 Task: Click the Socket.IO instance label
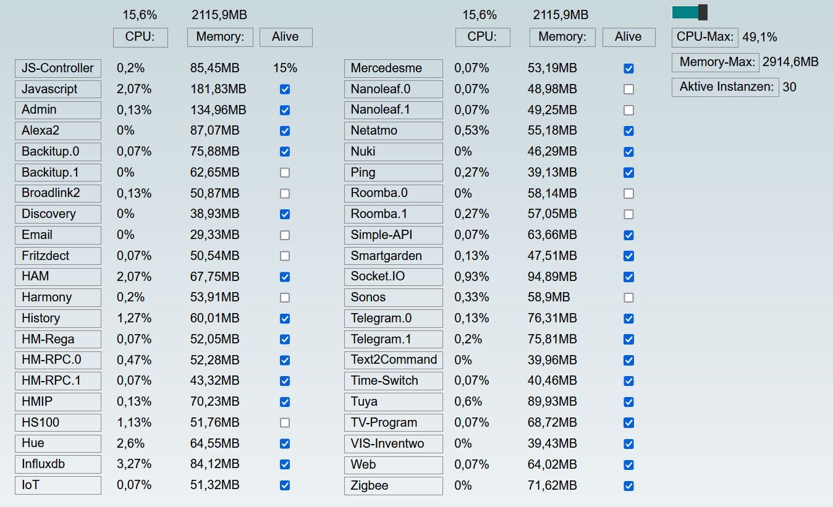tap(393, 277)
